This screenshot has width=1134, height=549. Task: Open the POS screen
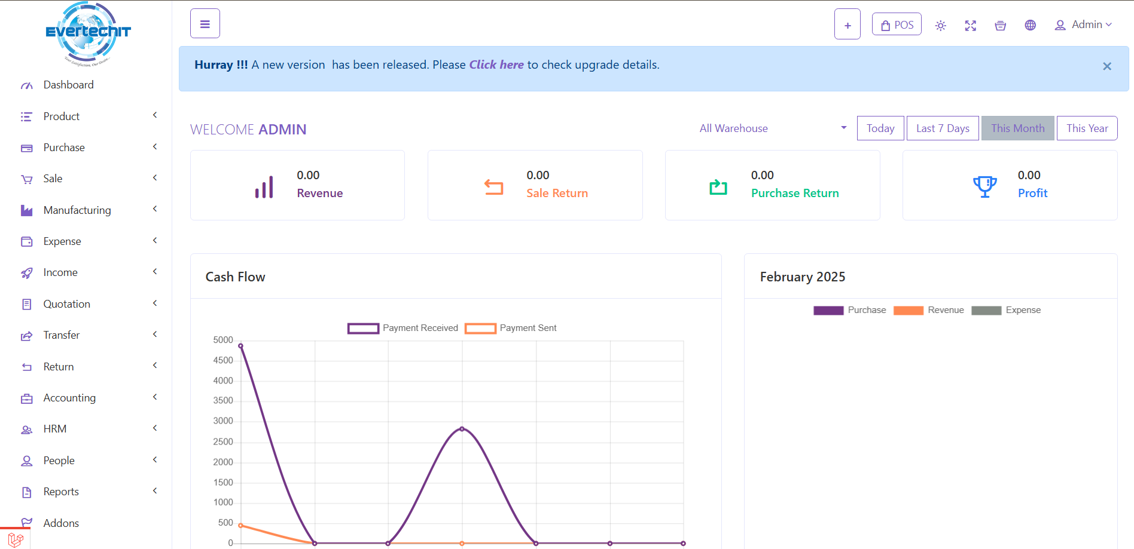click(896, 25)
